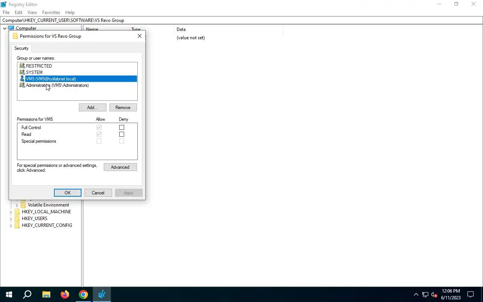
Task: Click the VM5 user icon
Action: coord(22,79)
